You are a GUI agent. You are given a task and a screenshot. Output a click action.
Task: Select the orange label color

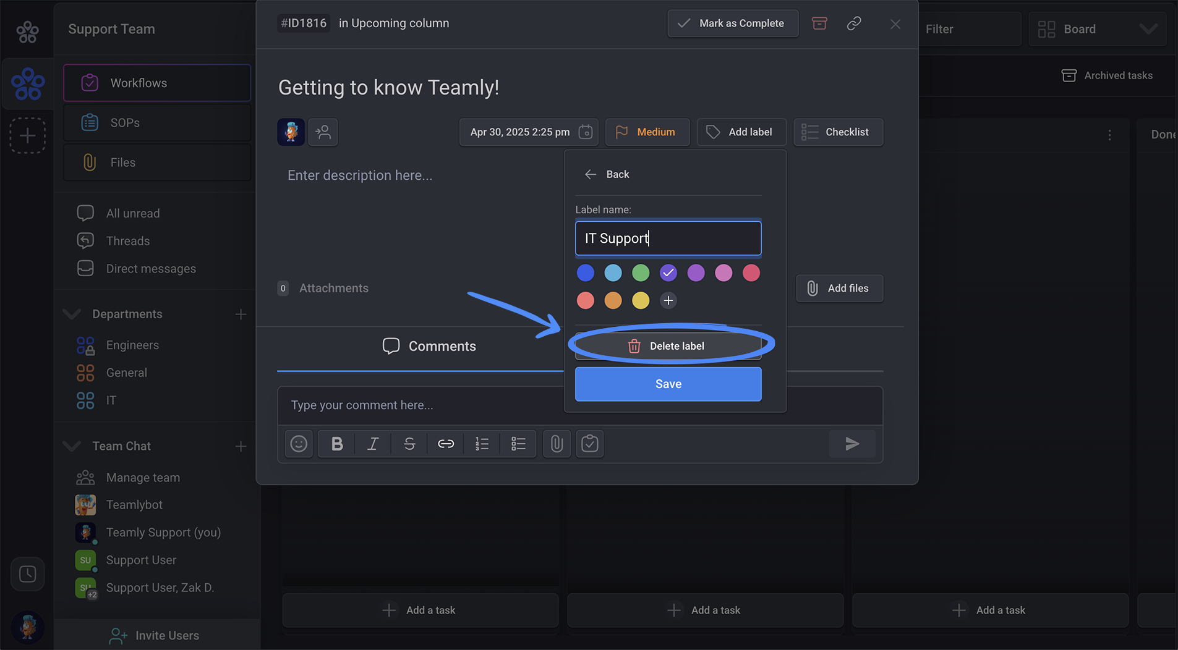tap(613, 300)
